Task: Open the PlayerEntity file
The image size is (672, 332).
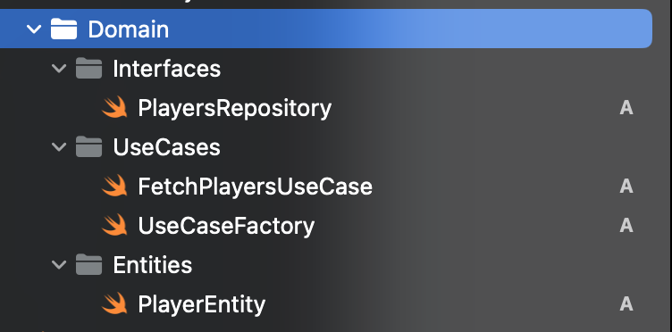Action: (201, 304)
